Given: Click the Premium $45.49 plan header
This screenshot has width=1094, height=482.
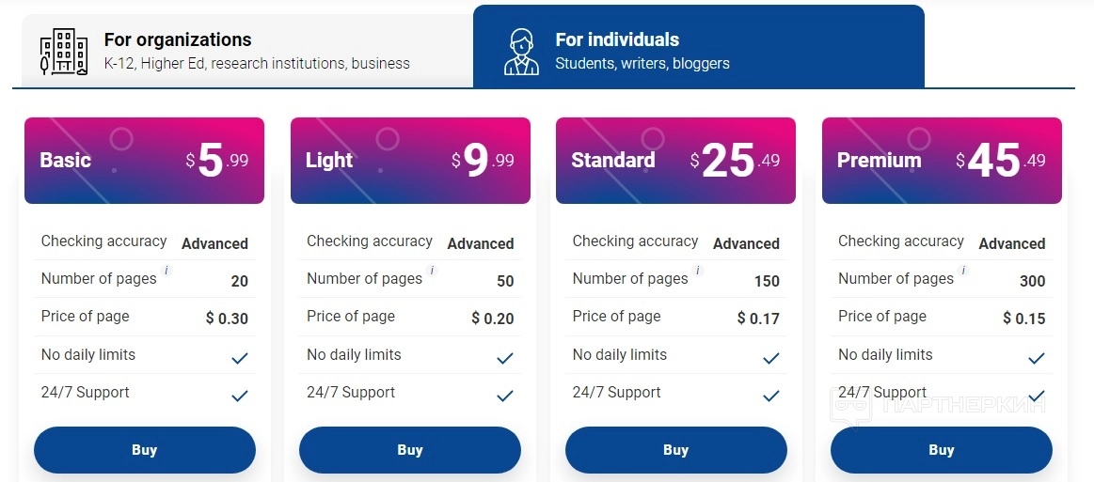Looking at the screenshot, I should click(942, 161).
